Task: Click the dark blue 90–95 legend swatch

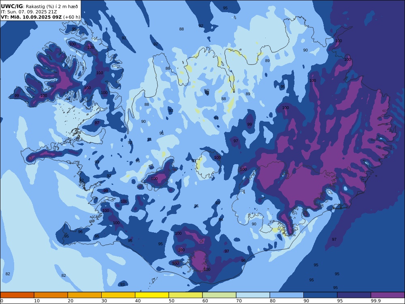Action: pyautogui.click(x=320, y=295)
